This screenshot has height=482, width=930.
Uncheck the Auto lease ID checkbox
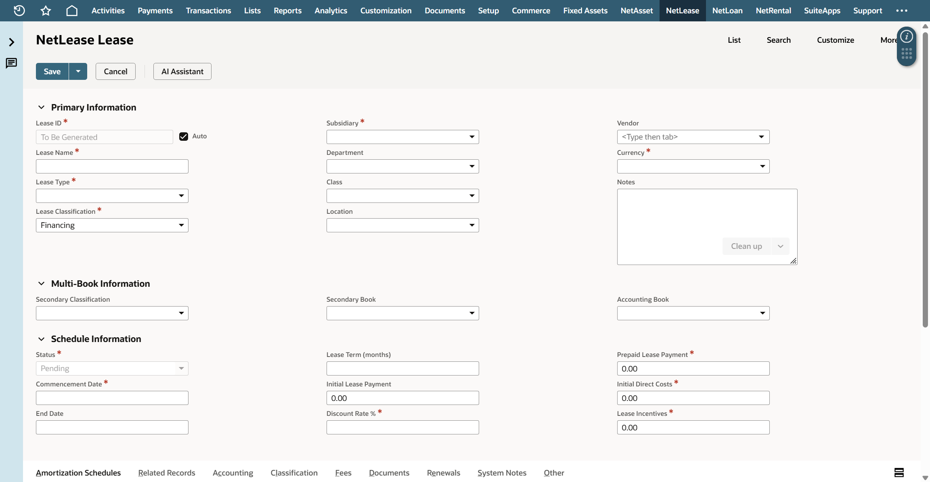tap(184, 136)
